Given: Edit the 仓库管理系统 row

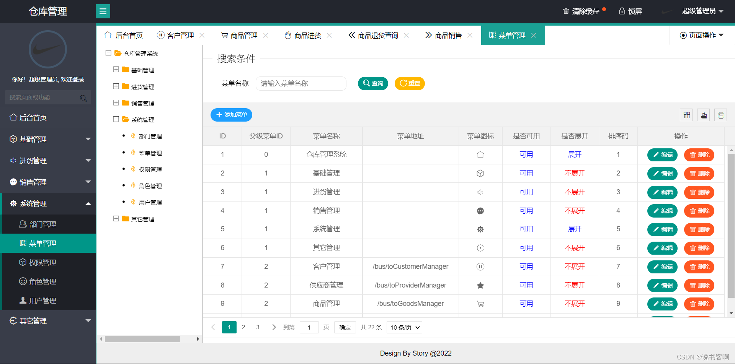Looking at the screenshot, I should 663,155.
